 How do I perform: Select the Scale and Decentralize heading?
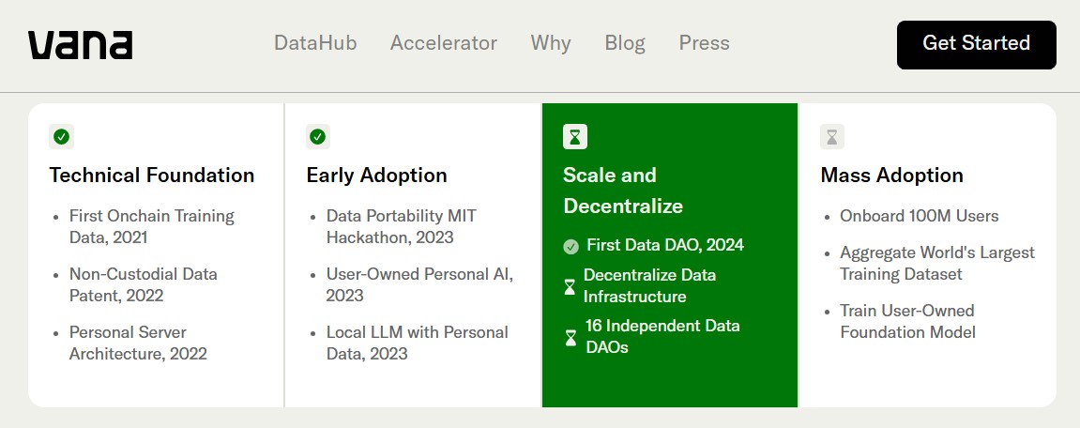(623, 191)
